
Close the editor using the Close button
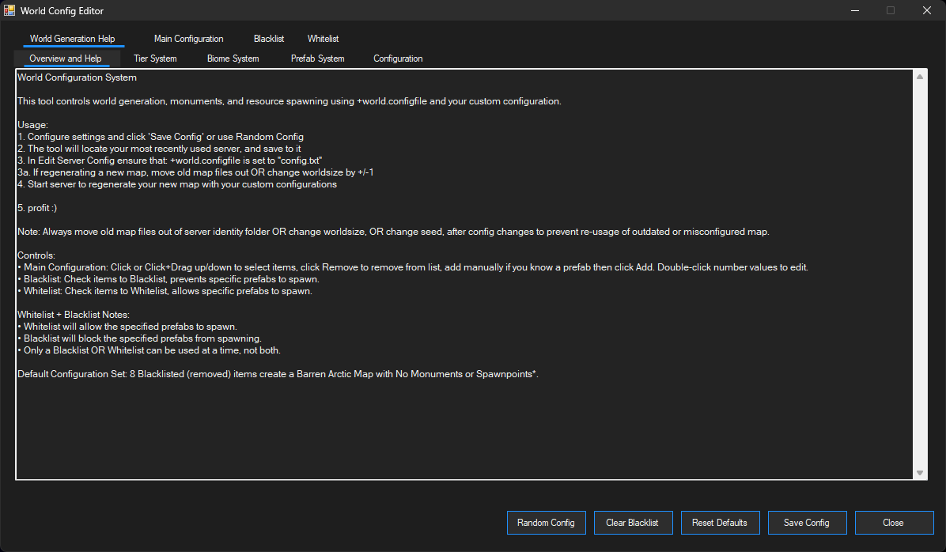(894, 523)
